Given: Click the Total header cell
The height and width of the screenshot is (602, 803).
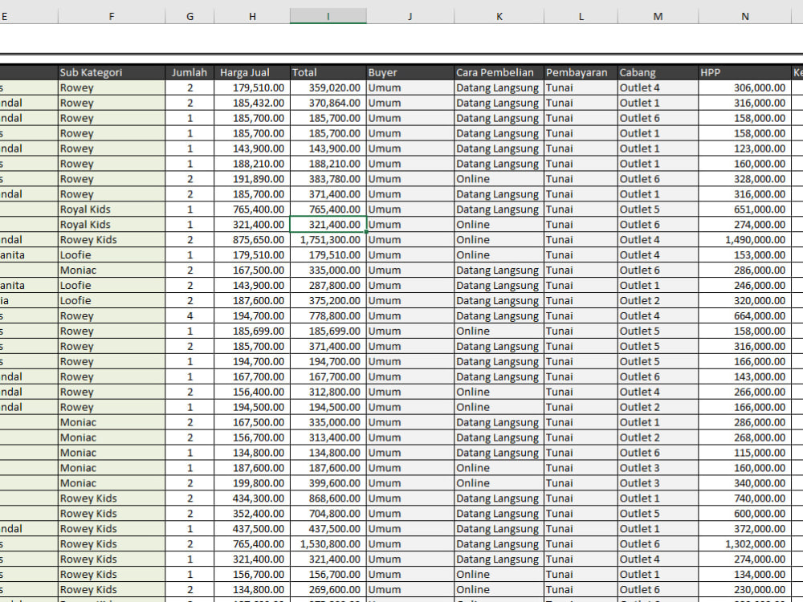Looking at the screenshot, I should [328, 73].
